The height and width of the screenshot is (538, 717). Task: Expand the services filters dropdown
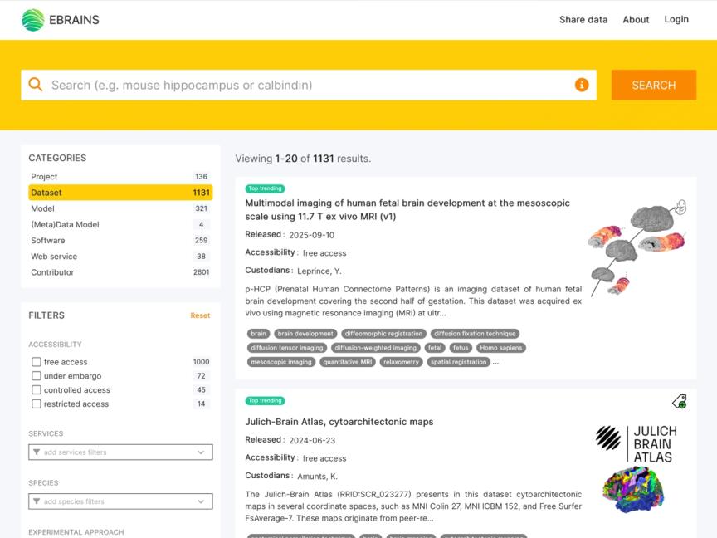pyautogui.click(x=120, y=452)
